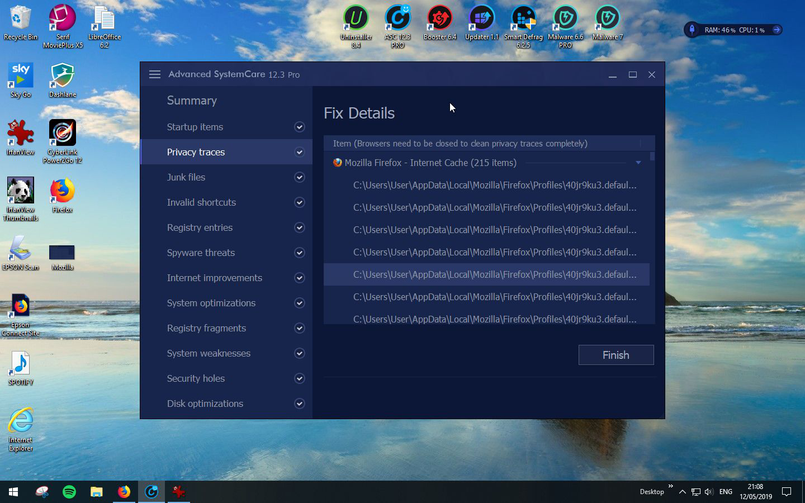Launch SPOTIFY desktop shortcut
805x503 pixels.
pos(21,368)
